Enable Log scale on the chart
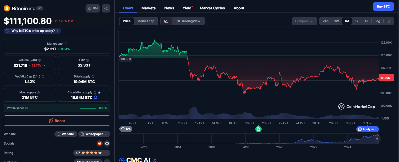 tap(377, 21)
